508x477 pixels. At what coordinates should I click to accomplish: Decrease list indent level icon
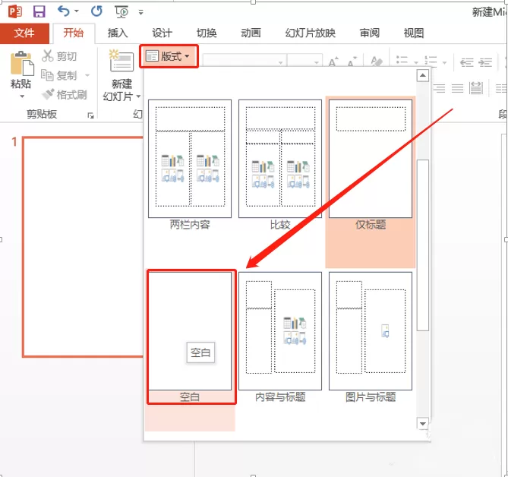click(x=466, y=62)
